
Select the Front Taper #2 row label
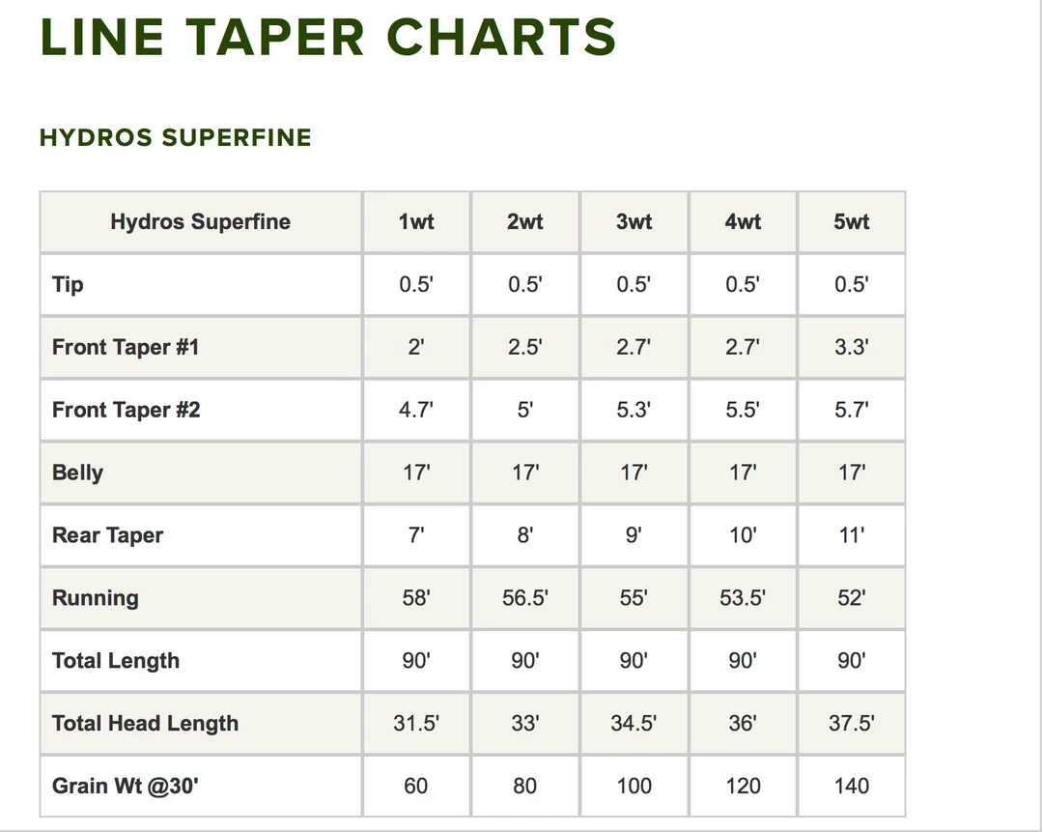click(127, 410)
